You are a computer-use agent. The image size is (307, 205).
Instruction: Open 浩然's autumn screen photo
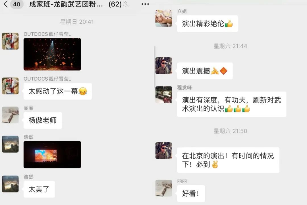pos(52,155)
